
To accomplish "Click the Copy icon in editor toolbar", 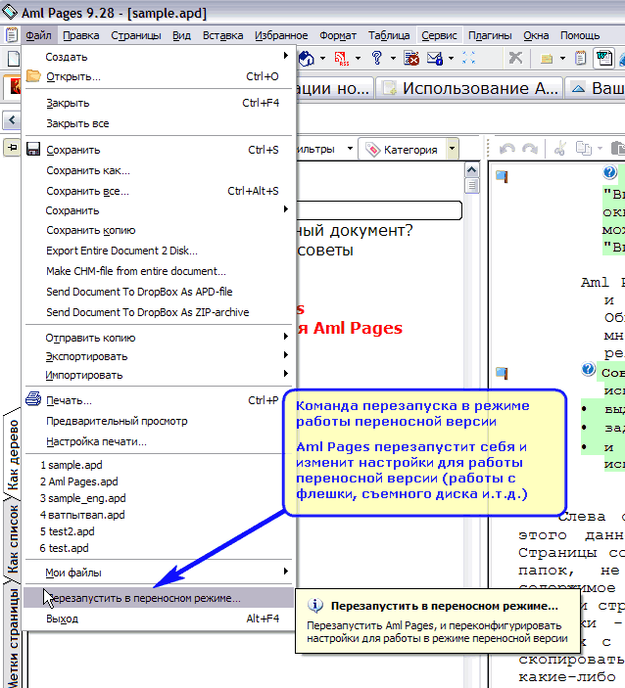I will [584, 149].
